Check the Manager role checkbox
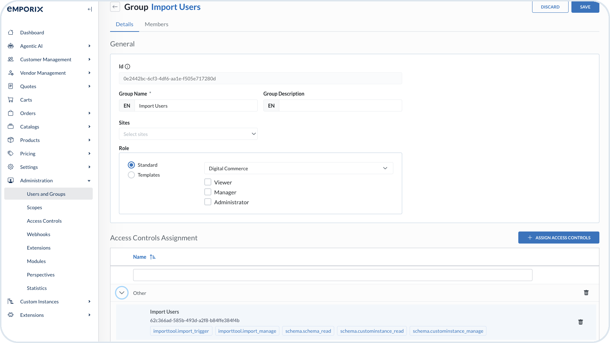 (208, 192)
